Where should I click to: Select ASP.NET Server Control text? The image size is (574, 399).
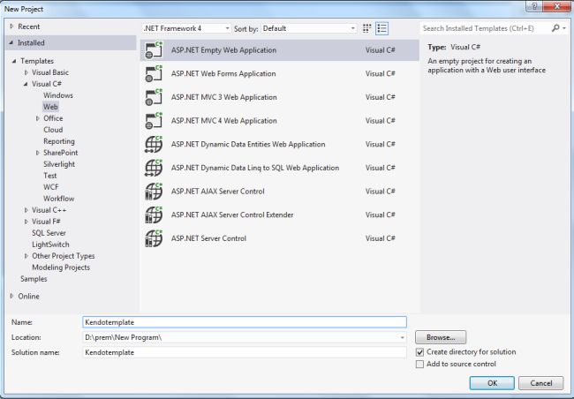tap(208, 238)
